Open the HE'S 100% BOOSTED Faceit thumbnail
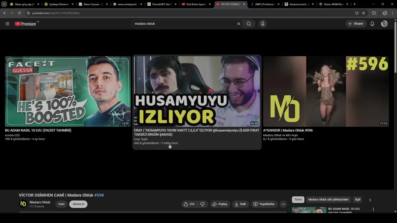 68,91
